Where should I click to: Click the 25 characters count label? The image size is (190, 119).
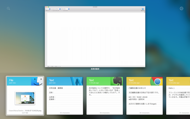pyautogui.click(x=65, y=113)
